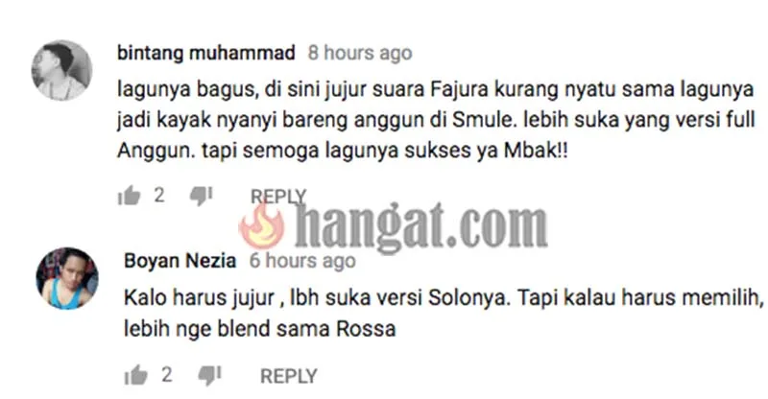Click the hangat.com watermark text
This screenshot has width=768, height=399.
pos(420,227)
